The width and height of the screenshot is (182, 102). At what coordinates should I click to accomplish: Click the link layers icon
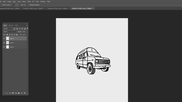pyautogui.click(x=7, y=93)
